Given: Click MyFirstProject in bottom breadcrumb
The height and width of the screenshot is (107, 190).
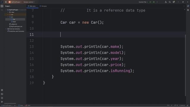Looking at the screenshot, I should (7, 106).
